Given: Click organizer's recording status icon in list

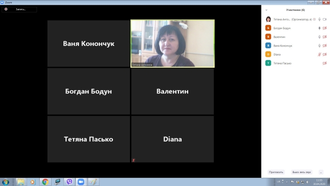Looking at the screenshot, I should (x=314, y=20).
